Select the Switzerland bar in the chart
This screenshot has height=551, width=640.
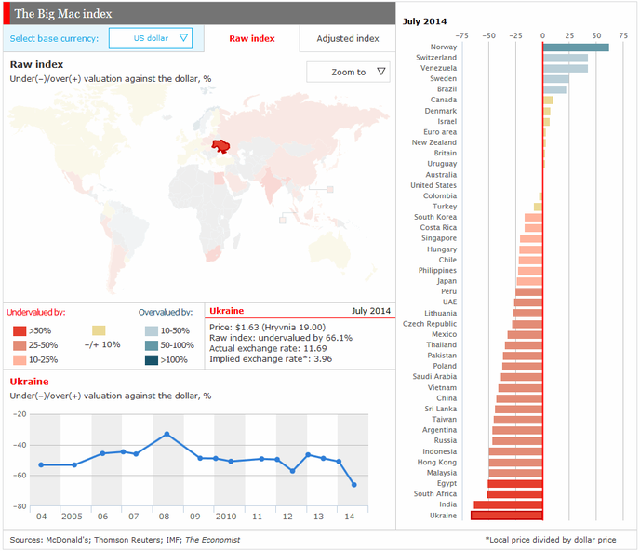coord(566,58)
